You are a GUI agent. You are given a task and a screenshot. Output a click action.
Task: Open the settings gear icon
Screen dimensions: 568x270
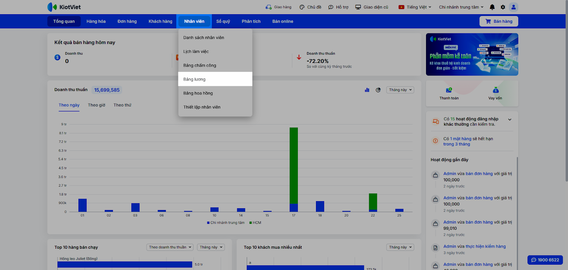tap(503, 7)
